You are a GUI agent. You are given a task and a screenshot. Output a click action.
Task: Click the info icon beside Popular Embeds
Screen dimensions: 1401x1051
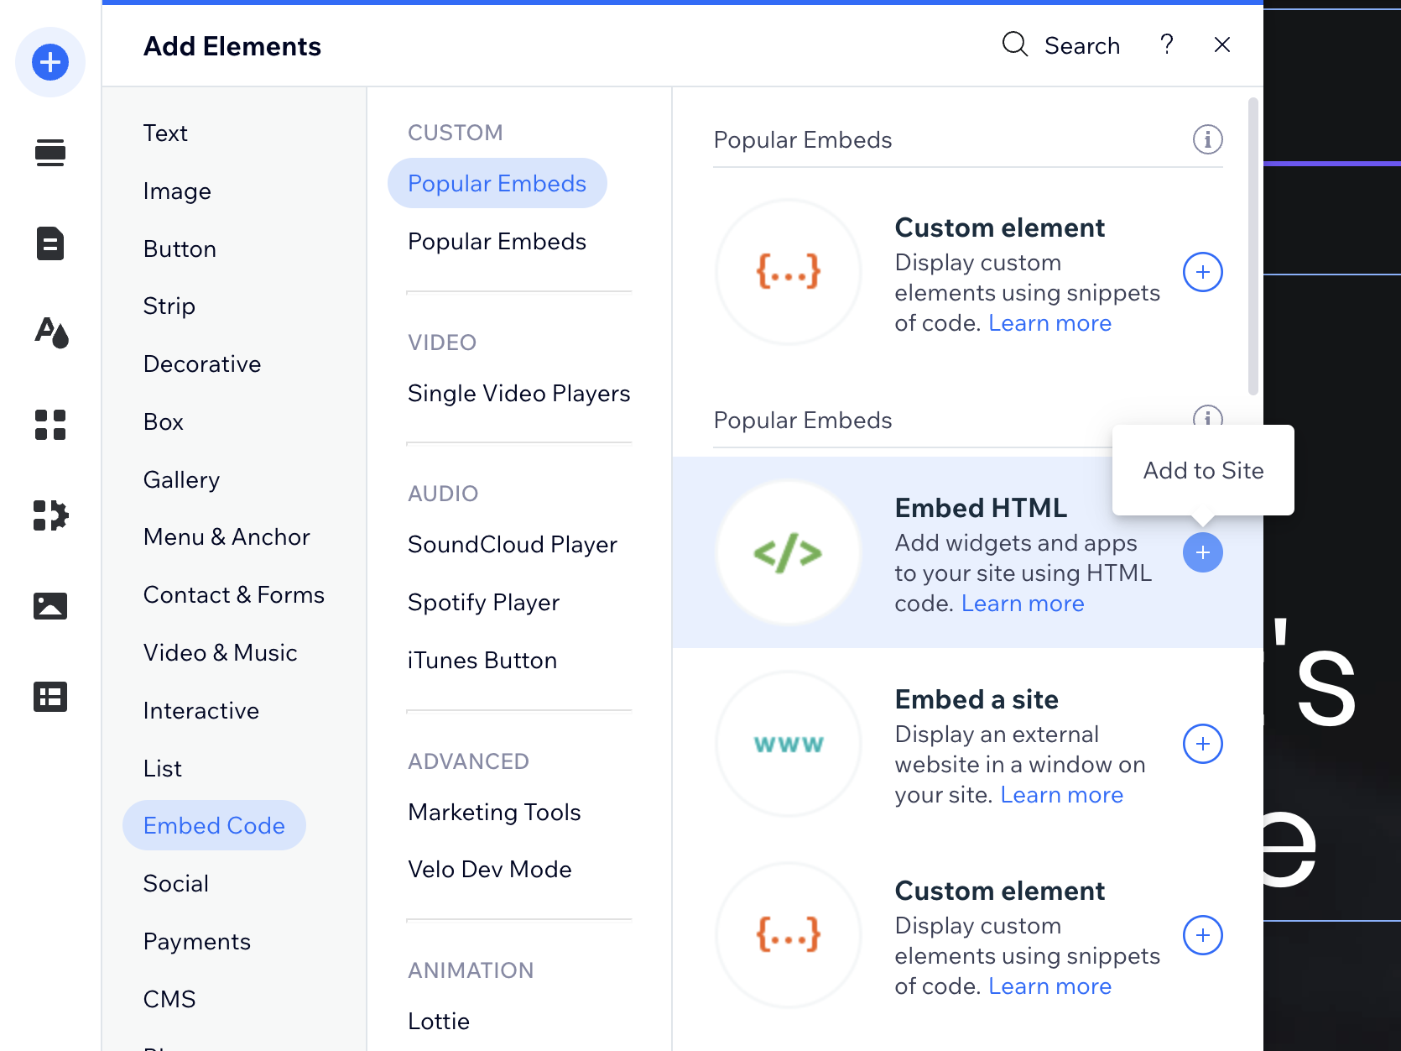(x=1207, y=139)
